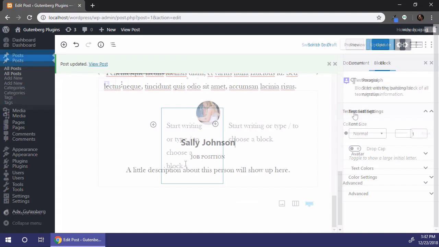Image resolution: width=439 pixels, height=247 pixels.
Task: Open the New content menu
Action: tap(107, 30)
